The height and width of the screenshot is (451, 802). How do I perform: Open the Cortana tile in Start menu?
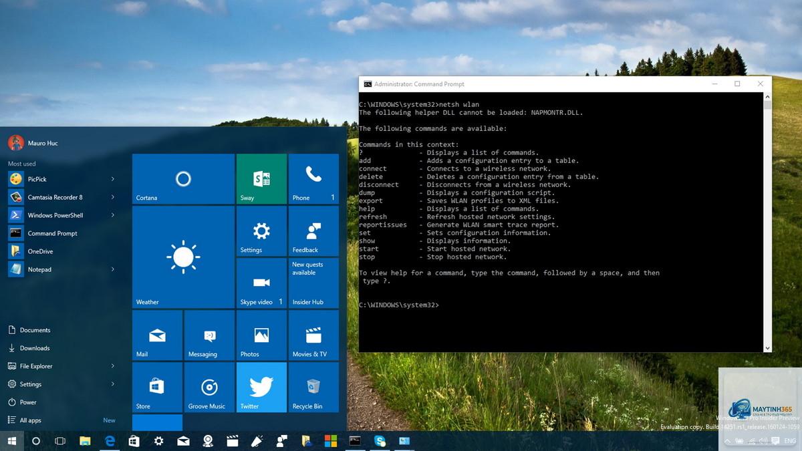click(x=183, y=179)
